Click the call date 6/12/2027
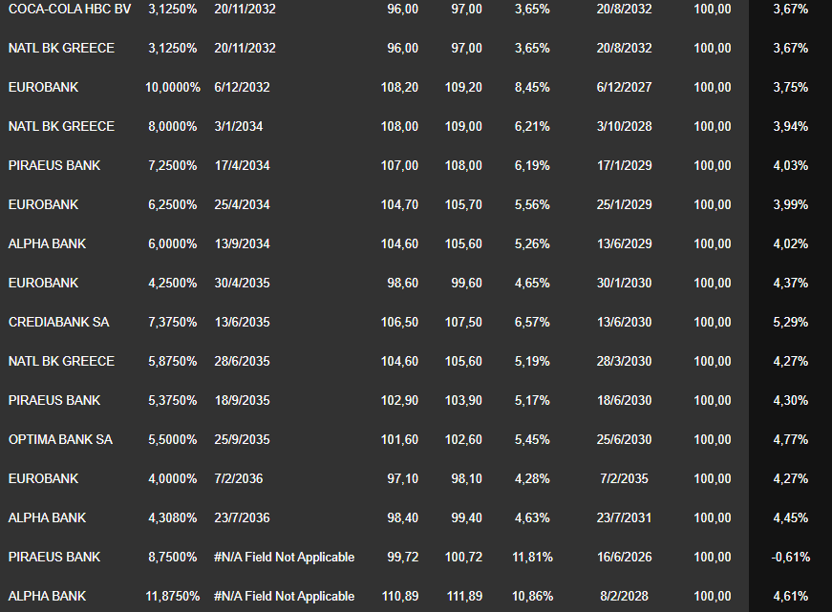The width and height of the screenshot is (832, 612). [x=624, y=87]
